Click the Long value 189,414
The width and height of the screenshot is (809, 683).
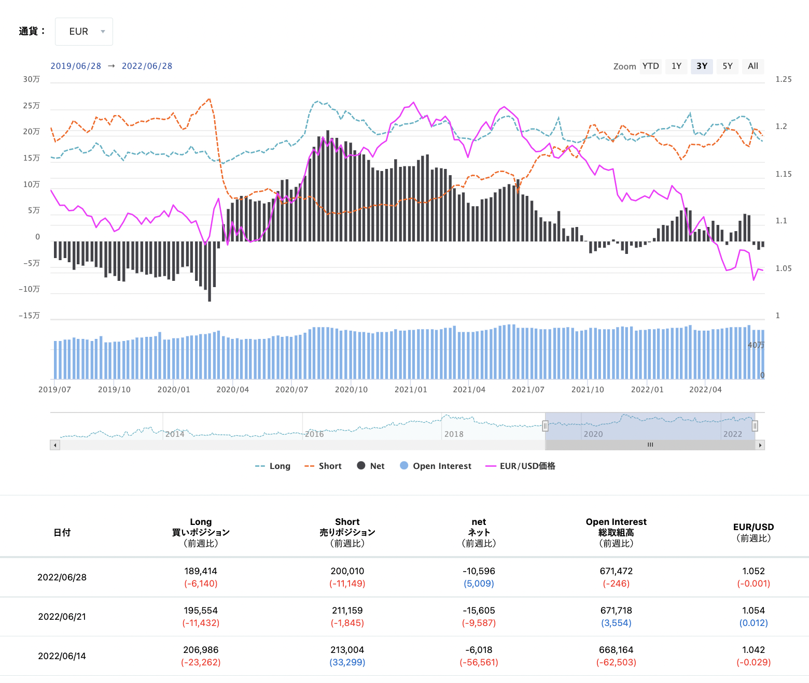tap(201, 571)
